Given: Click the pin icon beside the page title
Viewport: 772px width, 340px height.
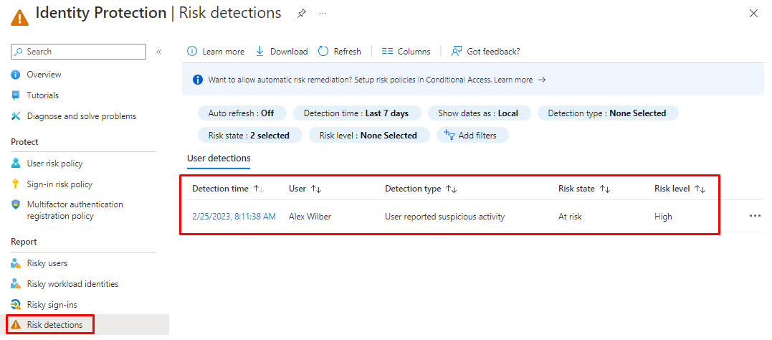Looking at the screenshot, I should 302,14.
